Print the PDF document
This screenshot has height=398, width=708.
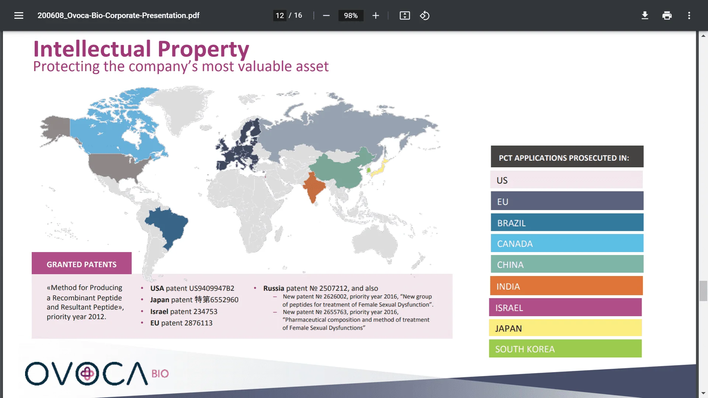pyautogui.click(x=667, y=15)
